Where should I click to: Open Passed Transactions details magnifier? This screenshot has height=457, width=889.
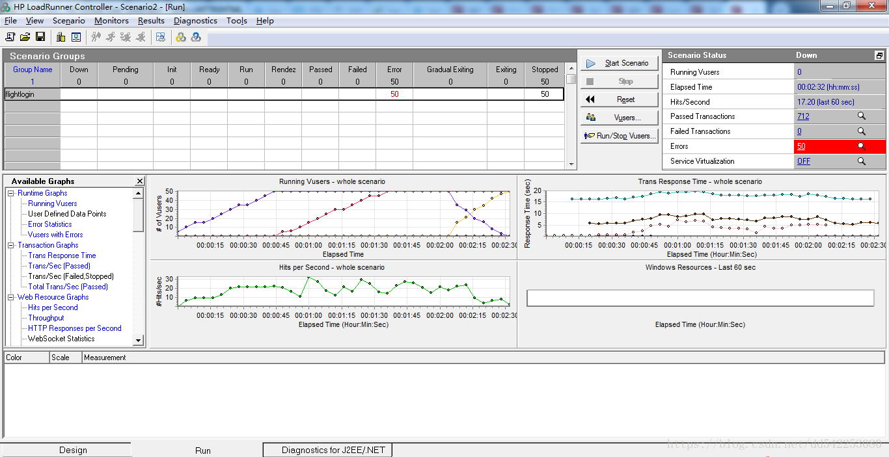click(861, 116)
